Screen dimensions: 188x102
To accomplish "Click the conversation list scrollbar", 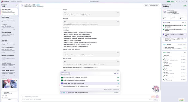I will 19,13.
